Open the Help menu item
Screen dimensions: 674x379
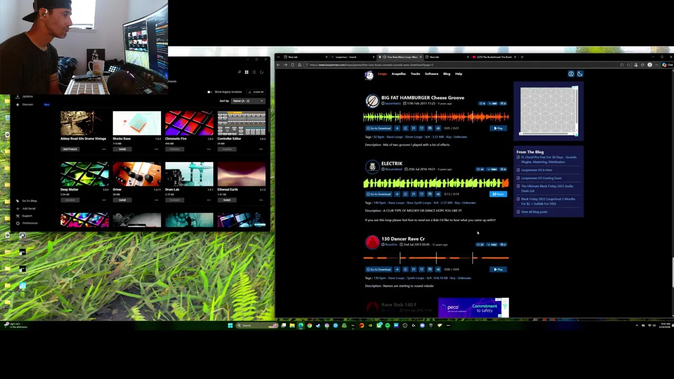pyautogui.click(x=459, y=74)
